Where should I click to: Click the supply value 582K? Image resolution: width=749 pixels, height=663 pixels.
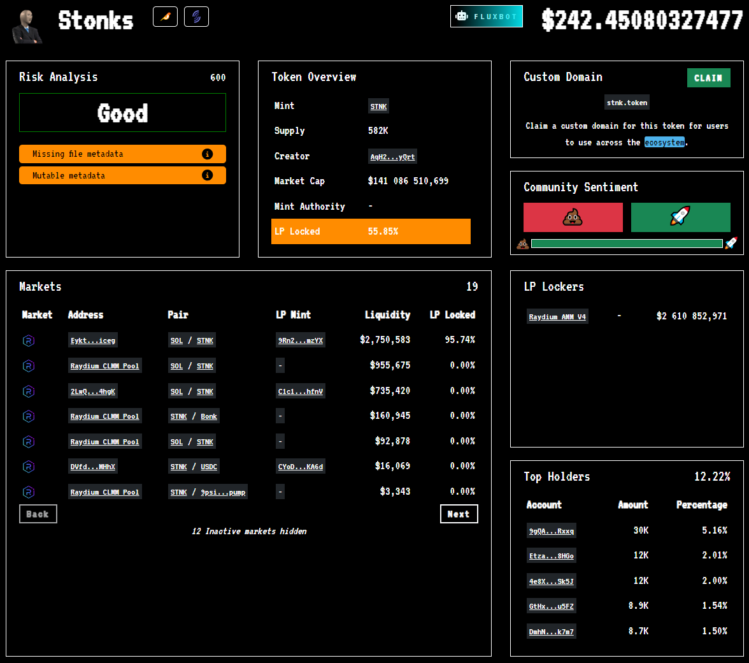pyautogui.click(x=378, y=131)
